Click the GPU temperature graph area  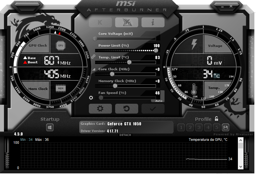point(124,156)
